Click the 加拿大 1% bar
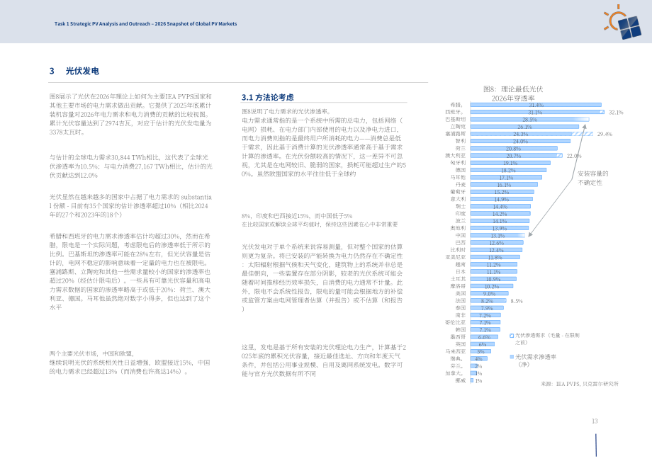This screenshot has width=652, height=461. (x=473, y=373)
